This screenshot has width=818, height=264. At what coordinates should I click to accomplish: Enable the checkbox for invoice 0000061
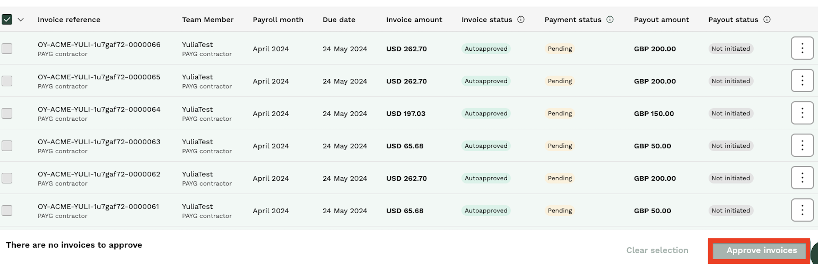point(7,210)
